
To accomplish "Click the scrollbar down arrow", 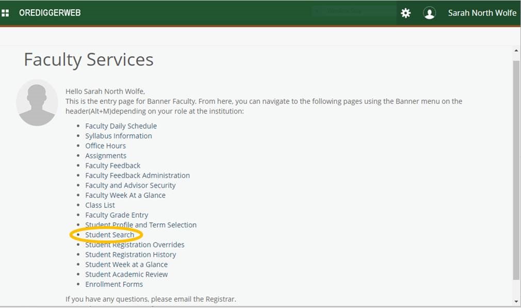I will 516,301.
